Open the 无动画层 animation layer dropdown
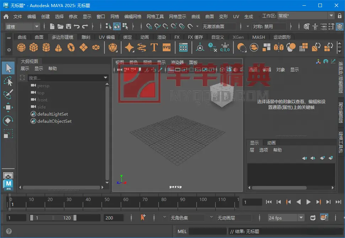This screenshot has width=345, height=238. pyautogui.click(x=233, y=218)
